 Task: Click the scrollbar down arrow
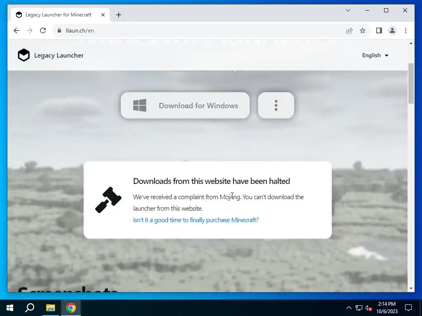411,288
